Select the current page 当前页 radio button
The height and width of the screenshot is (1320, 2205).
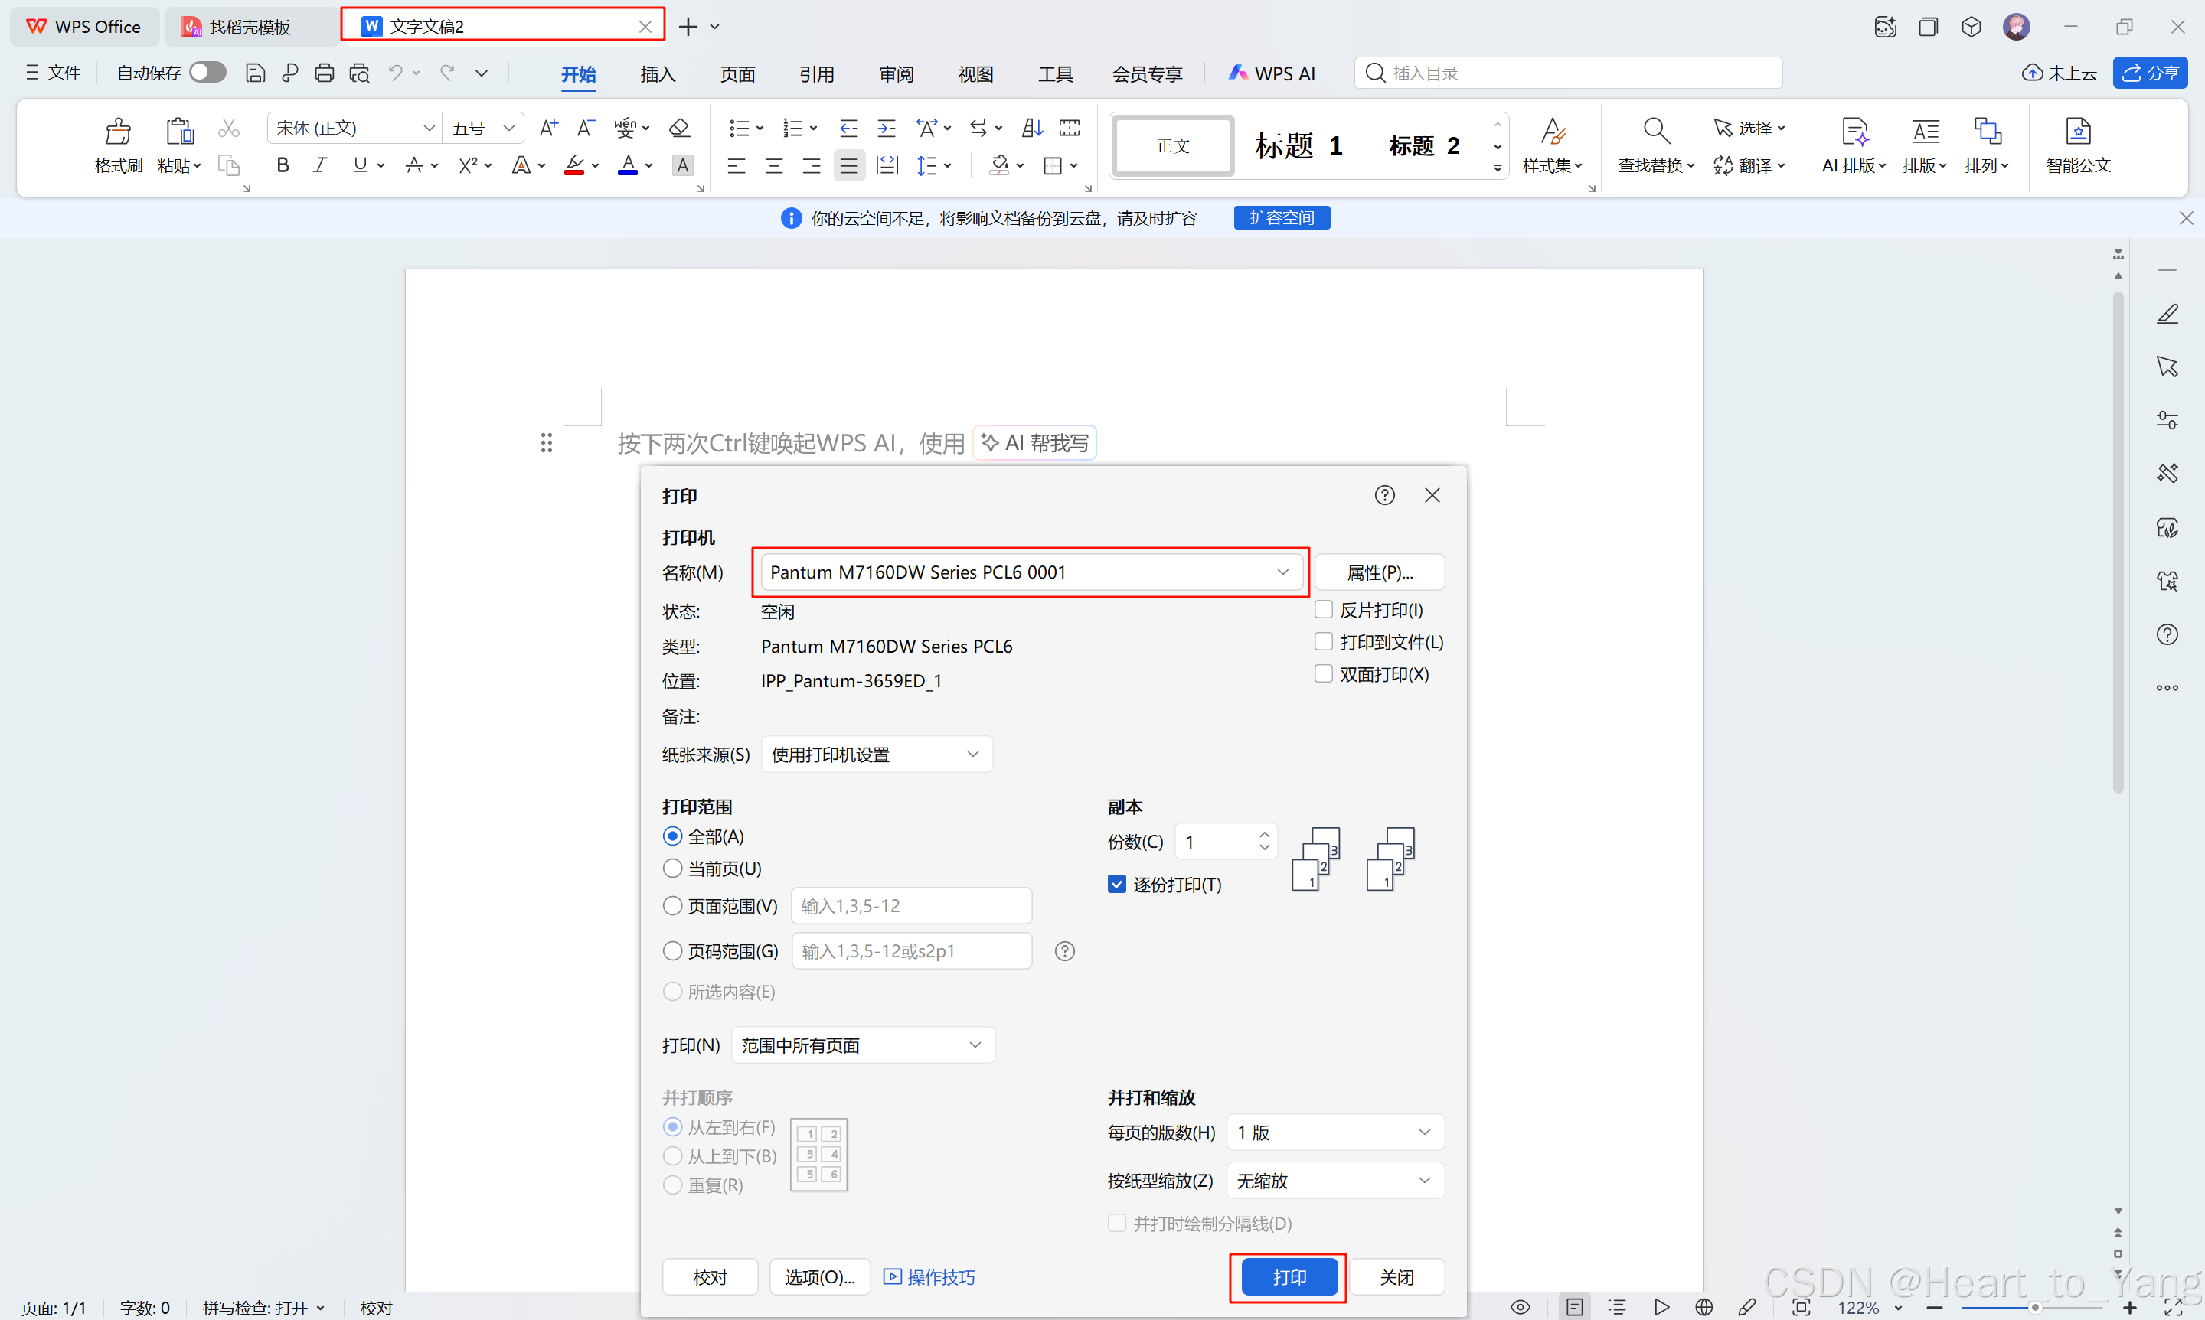point(673,869)
